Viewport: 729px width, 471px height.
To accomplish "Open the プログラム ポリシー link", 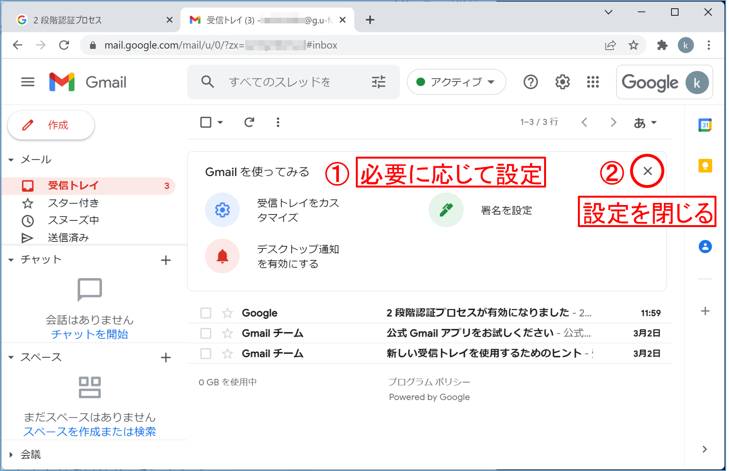I will 429,382.
